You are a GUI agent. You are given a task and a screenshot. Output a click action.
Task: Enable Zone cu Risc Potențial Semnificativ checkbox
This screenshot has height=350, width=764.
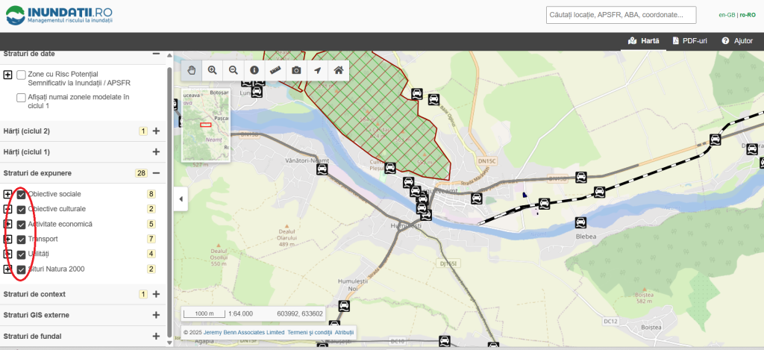[22, 75]
